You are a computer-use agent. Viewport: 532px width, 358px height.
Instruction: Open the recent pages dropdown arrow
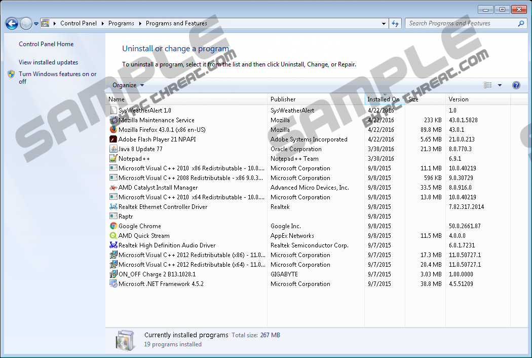click(36, 23)
